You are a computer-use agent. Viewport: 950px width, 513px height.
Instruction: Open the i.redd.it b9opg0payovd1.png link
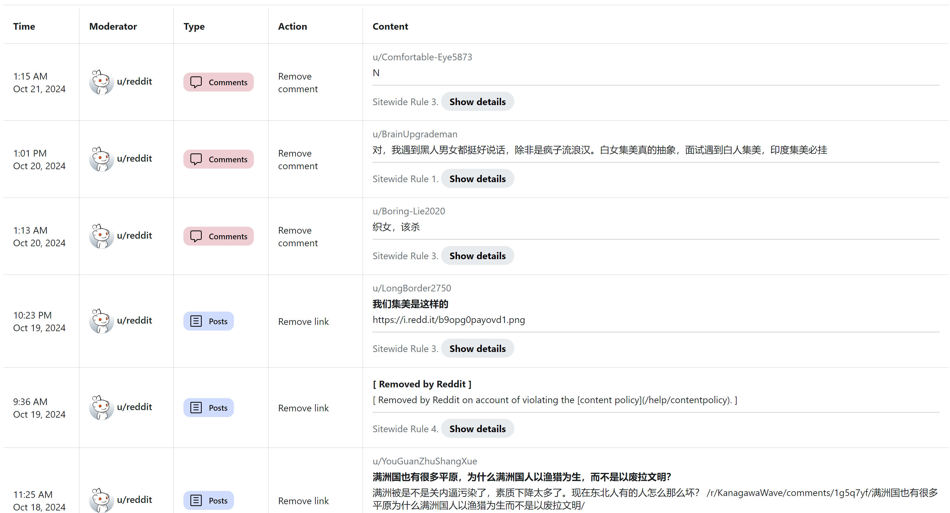tap(449, 320)
